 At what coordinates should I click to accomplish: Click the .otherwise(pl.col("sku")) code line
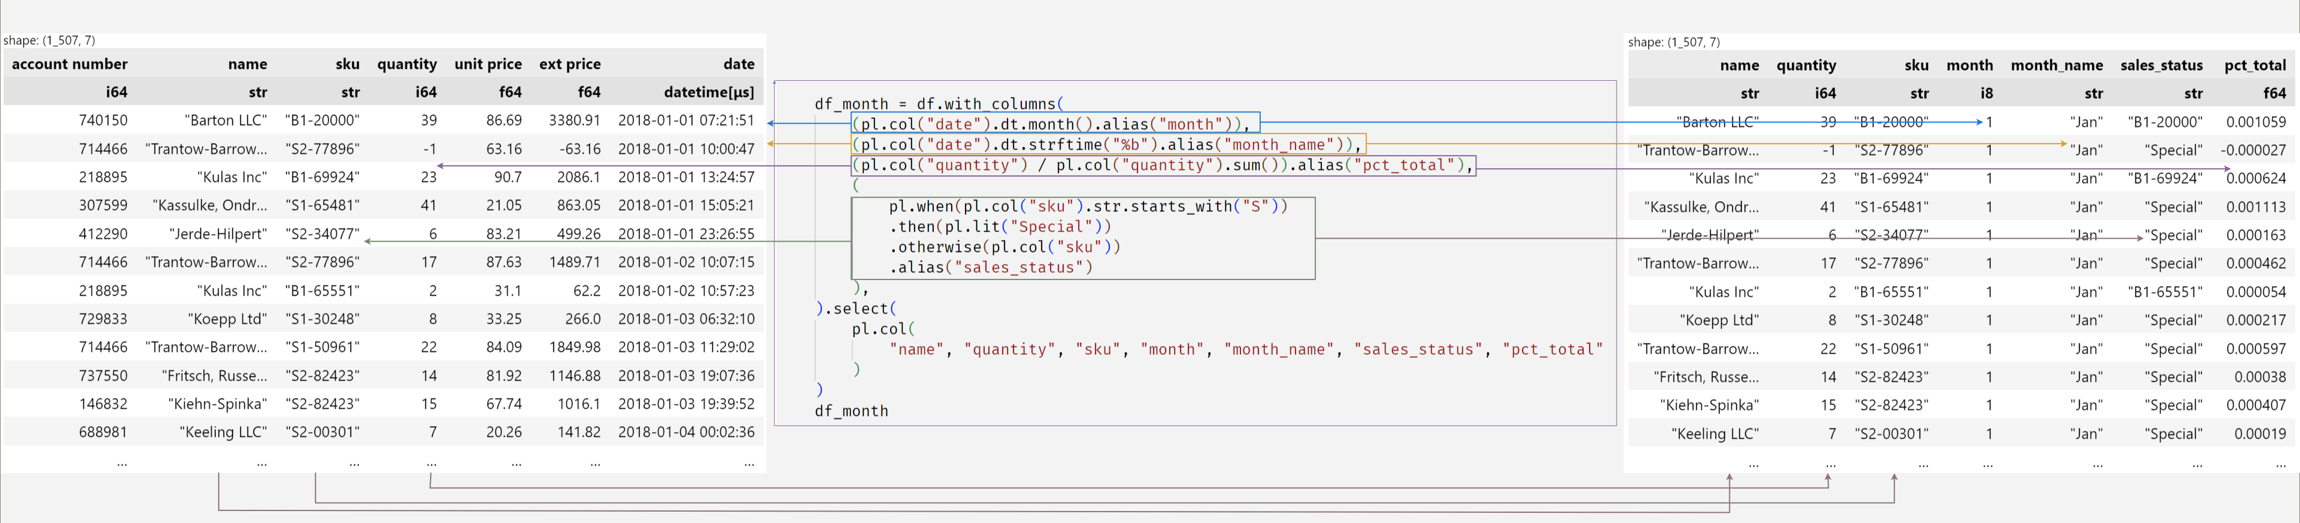pos(1004,247)
